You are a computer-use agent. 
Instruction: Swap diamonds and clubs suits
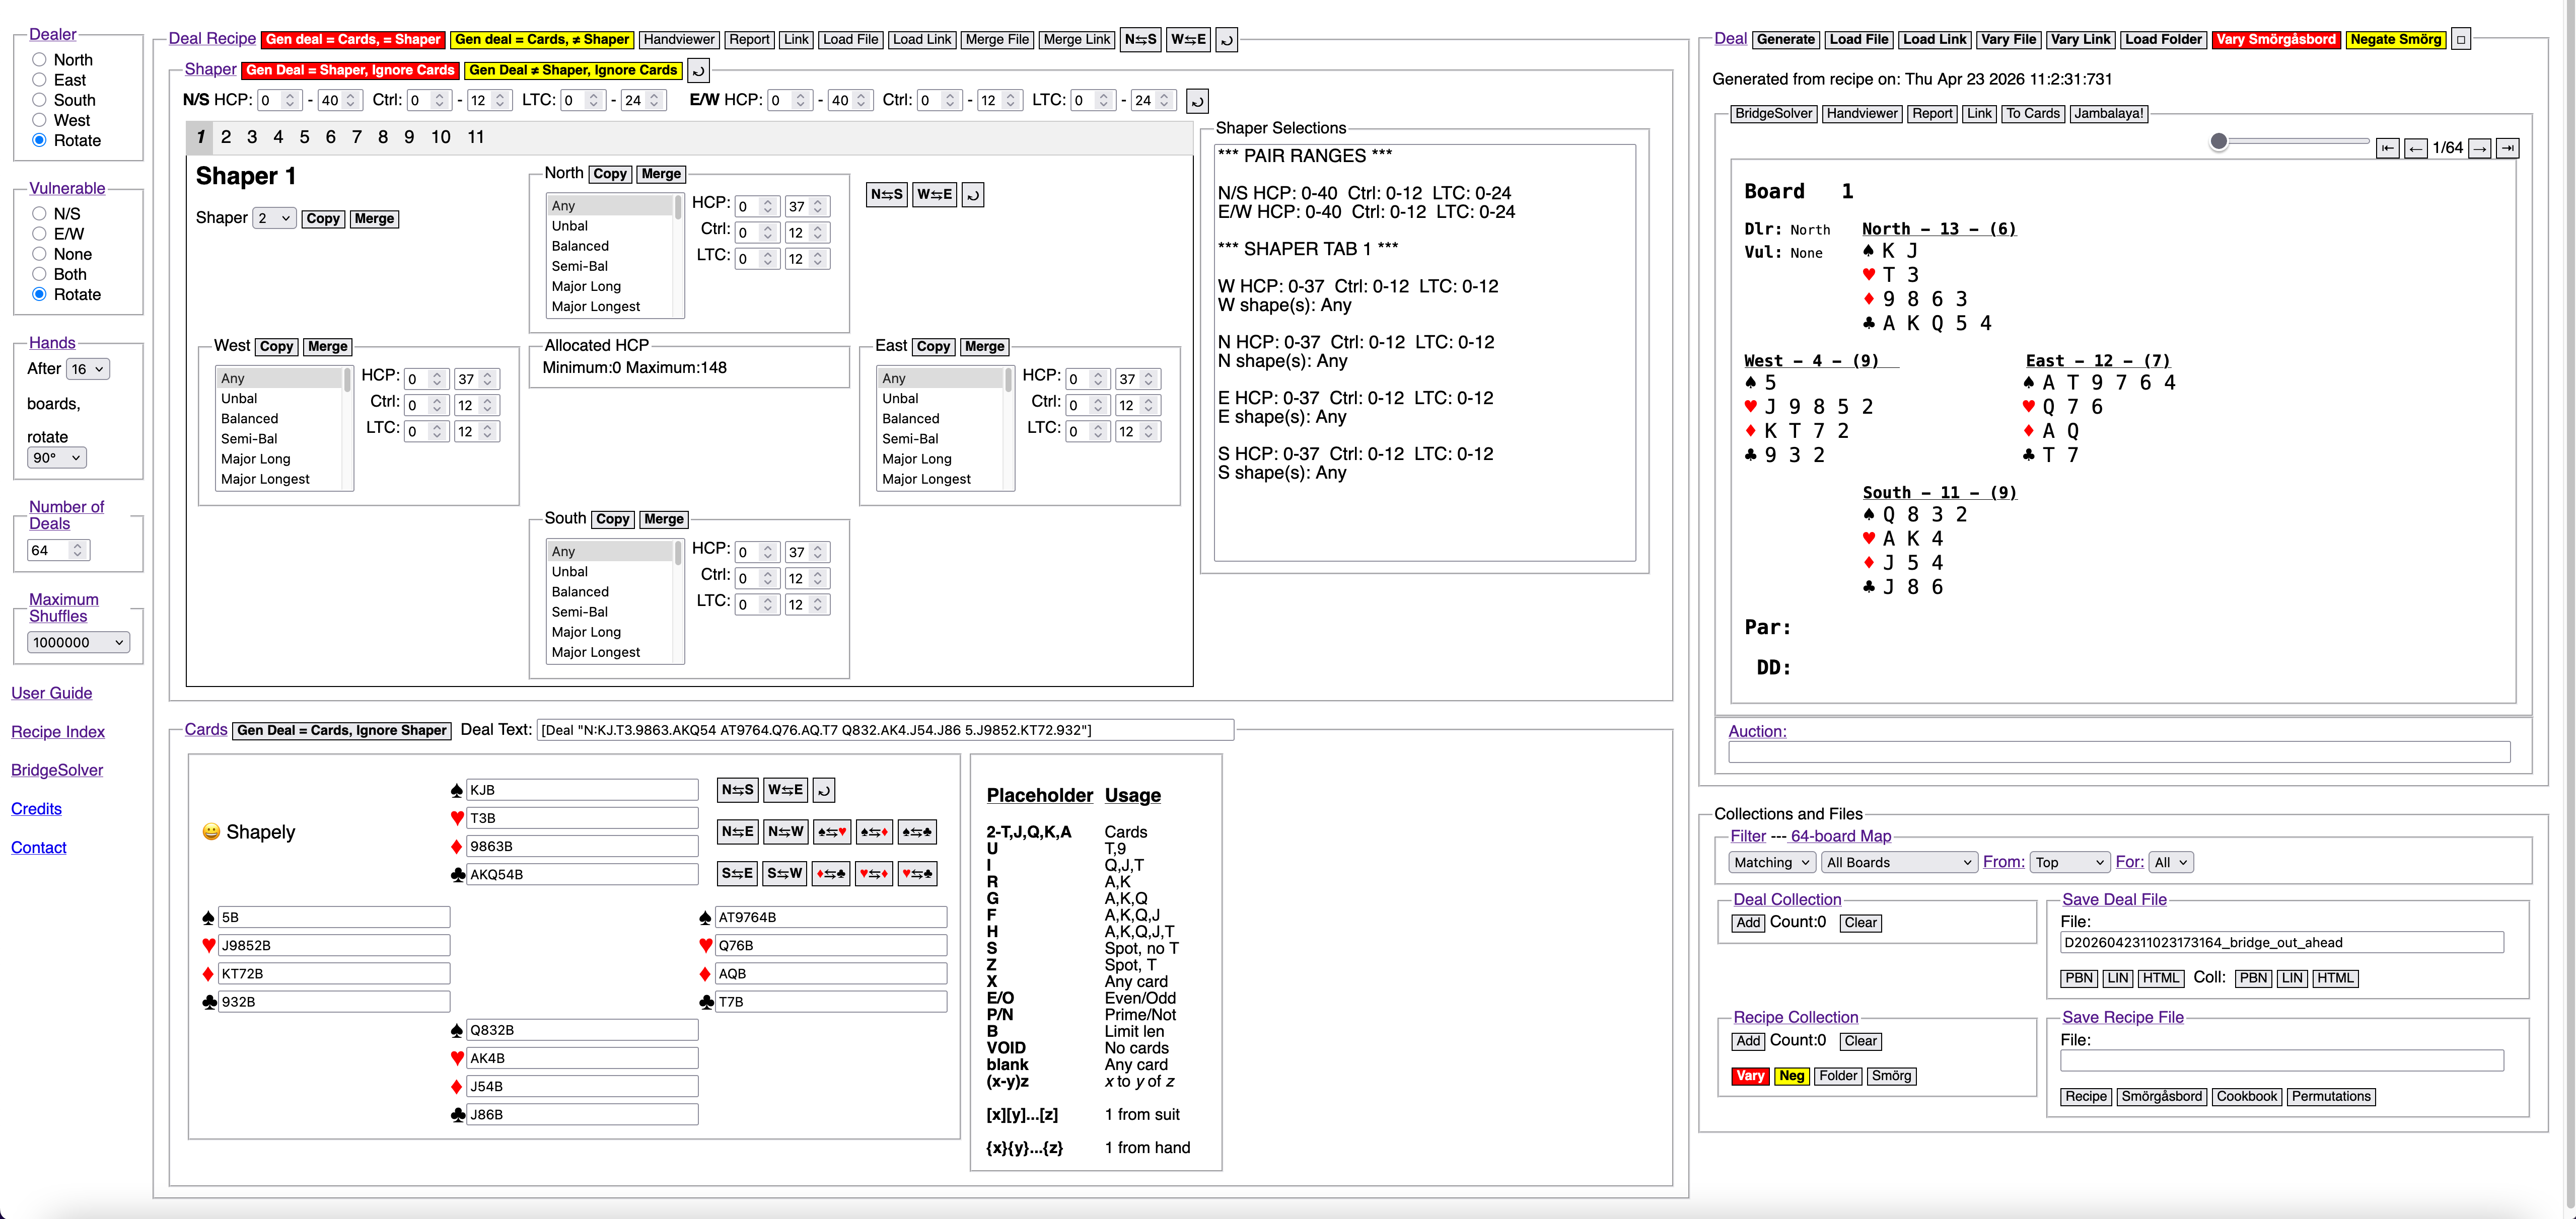pos(831,873)
